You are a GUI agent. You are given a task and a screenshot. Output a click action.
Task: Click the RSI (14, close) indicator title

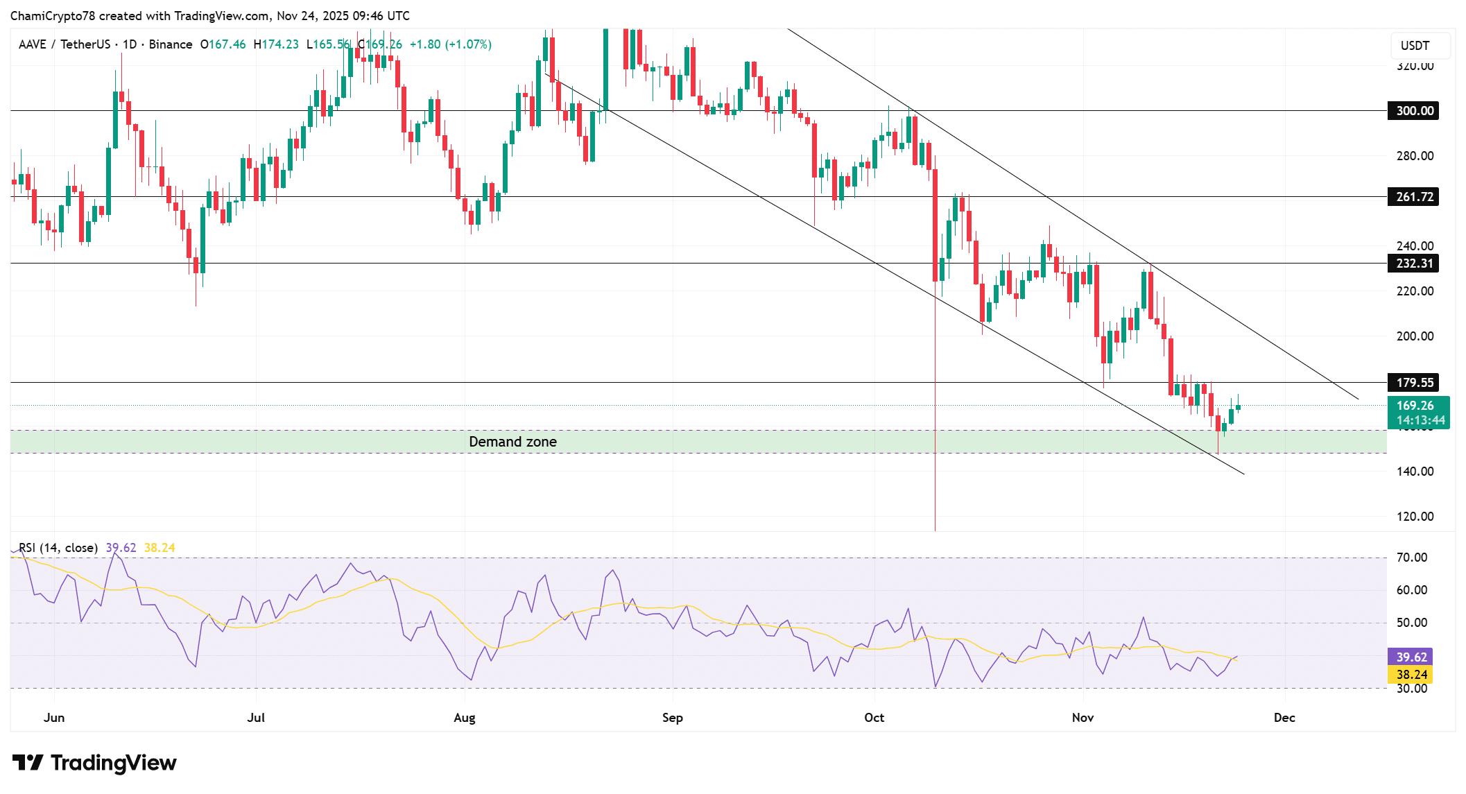(58, 548)
